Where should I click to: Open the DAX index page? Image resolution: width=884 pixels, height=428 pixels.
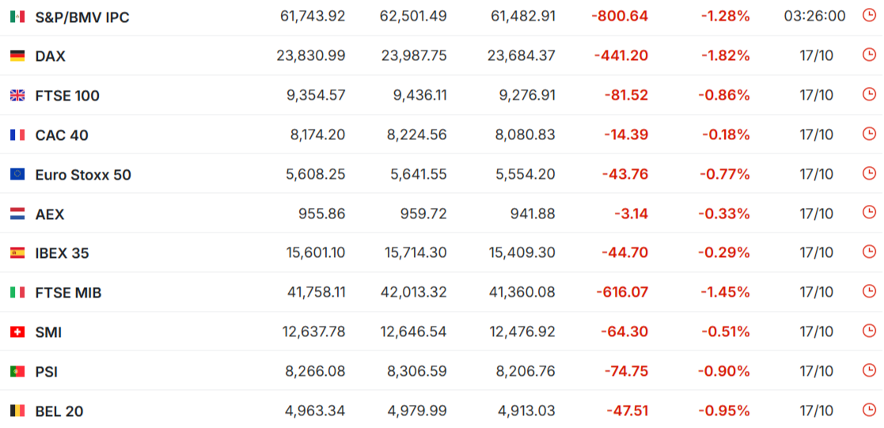click(x=51, y=56)
